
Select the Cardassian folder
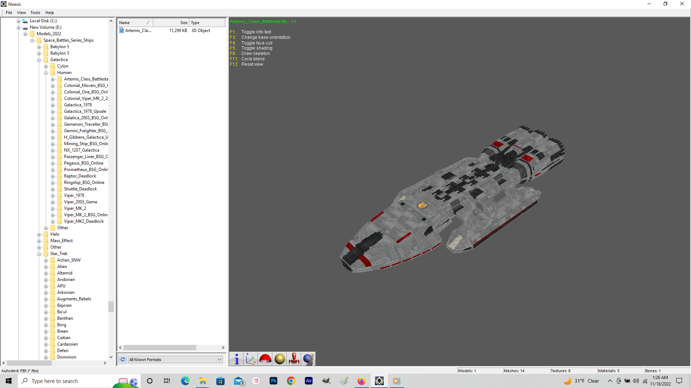click(67, 344)
